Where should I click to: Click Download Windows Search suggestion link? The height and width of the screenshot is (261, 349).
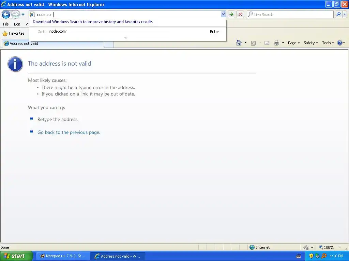(x=93, y=22)
